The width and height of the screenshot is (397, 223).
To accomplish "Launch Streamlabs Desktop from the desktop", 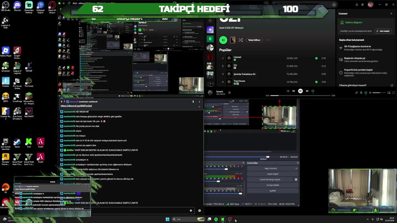I will coord(29,7).
